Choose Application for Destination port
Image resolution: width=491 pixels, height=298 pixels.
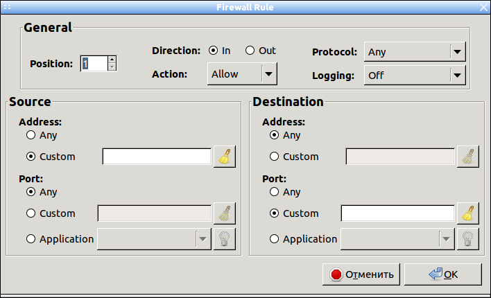pyautogui.click(x=274, y=239)
